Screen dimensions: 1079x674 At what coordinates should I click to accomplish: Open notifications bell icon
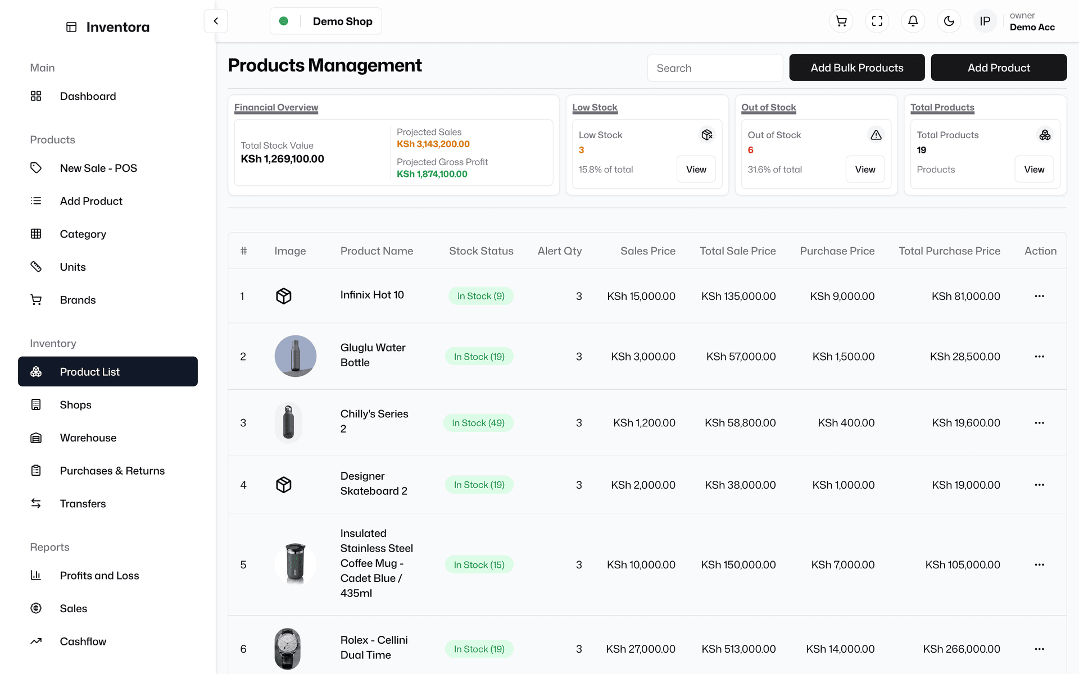click(913, 21)
